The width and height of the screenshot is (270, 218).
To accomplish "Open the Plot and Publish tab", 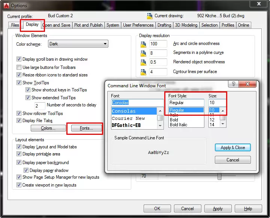I will click(88, 25).
